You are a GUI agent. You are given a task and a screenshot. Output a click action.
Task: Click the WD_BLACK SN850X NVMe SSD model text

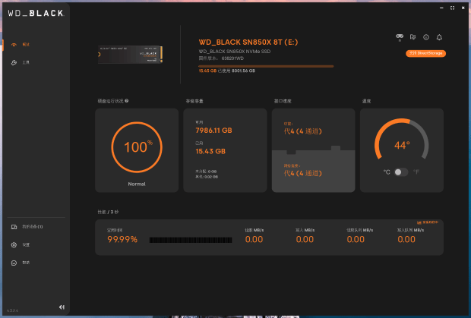click(235, 52)
